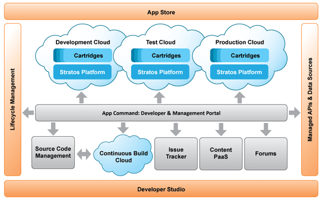Click the Managed APIs & Data Sources panel

click(x=310, y=100)
